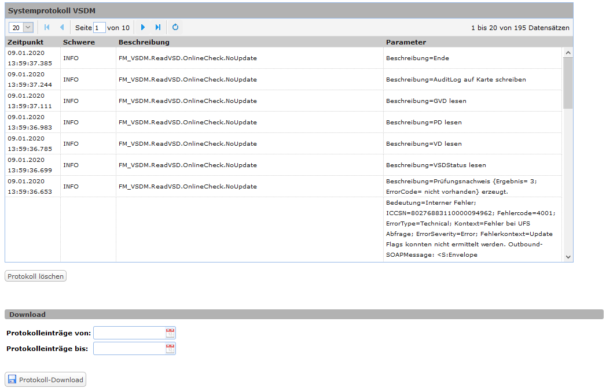Viewport: 606px width, 388px height.
Task: Click the Beschreibung column header
Action: click(x=144, y=42)
